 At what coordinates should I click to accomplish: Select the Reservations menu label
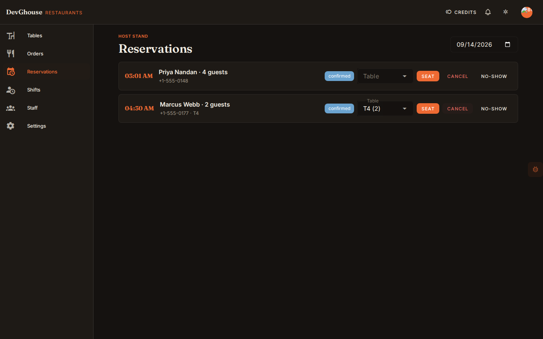[42, 72]
